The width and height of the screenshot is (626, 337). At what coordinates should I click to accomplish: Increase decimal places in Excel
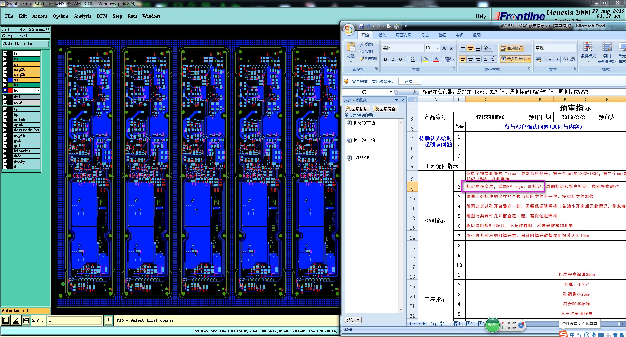[x=566, y=59]
